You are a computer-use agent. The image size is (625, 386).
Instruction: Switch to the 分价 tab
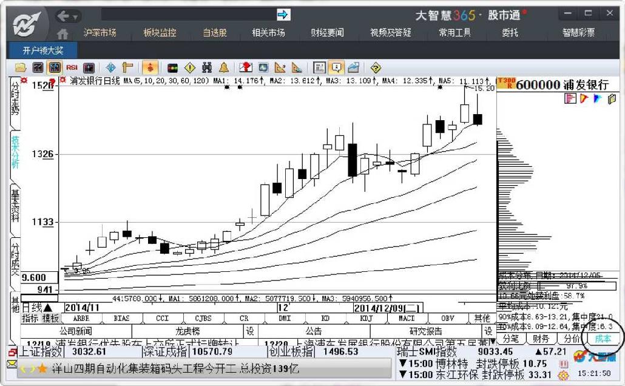point(572,339)
